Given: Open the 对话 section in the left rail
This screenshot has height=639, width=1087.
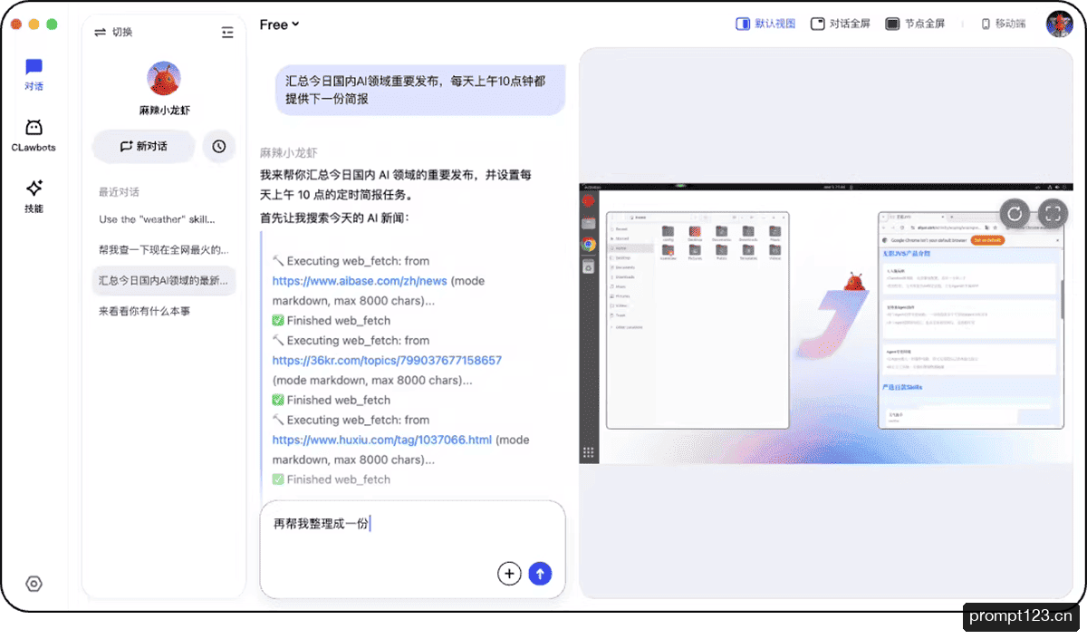Looking at the screenshot, I should point(34,74).
